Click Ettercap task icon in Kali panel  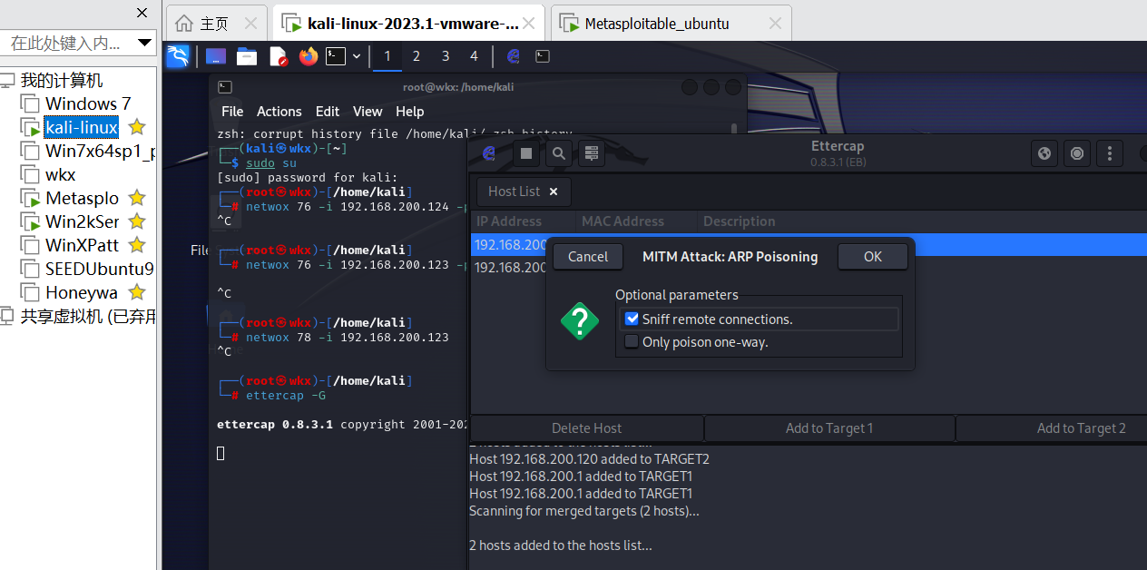point(514,56)
